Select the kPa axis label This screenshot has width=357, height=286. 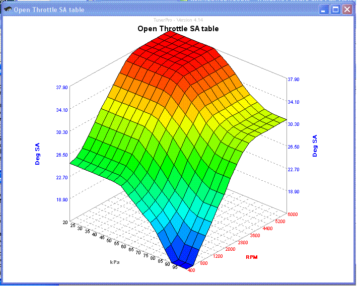click(x=115, y=262)
